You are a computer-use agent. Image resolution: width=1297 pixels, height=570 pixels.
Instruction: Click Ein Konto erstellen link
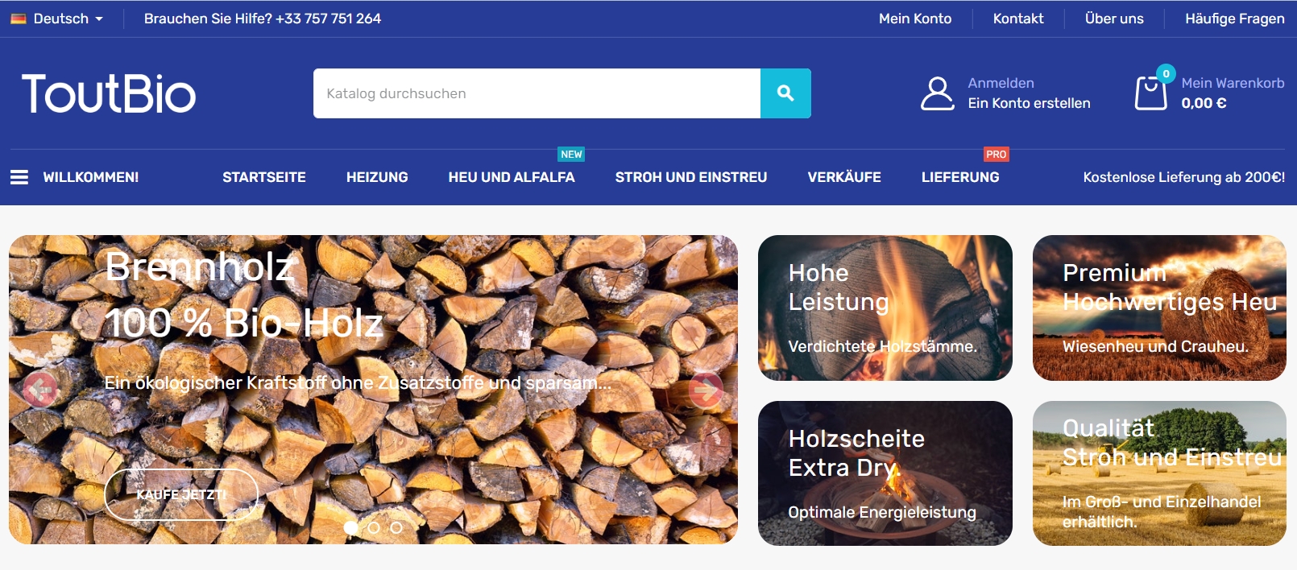1030,103
